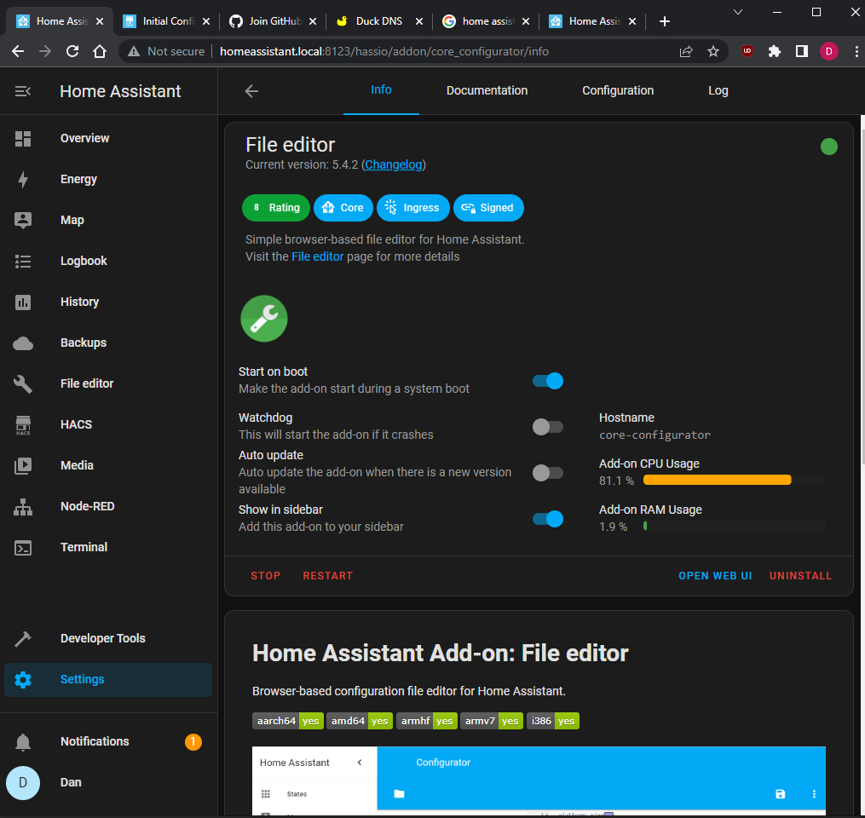
Task: Switch to the Documentation tab
Action: 487,90
